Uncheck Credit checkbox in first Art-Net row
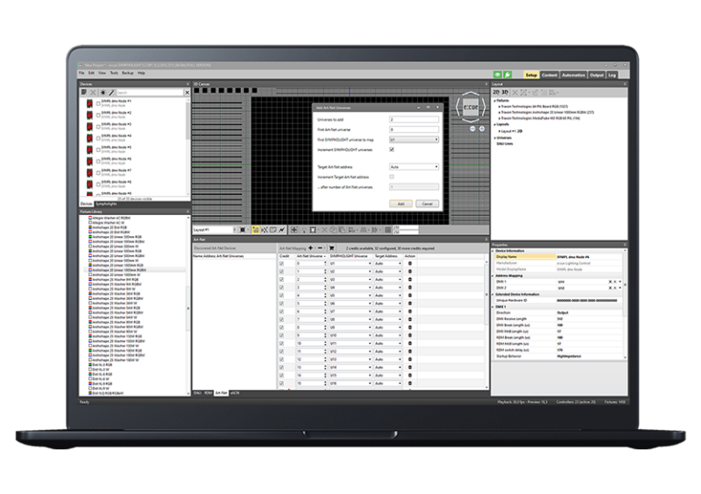The width and height of the screenshot is (701, 494). coord(281,262)
